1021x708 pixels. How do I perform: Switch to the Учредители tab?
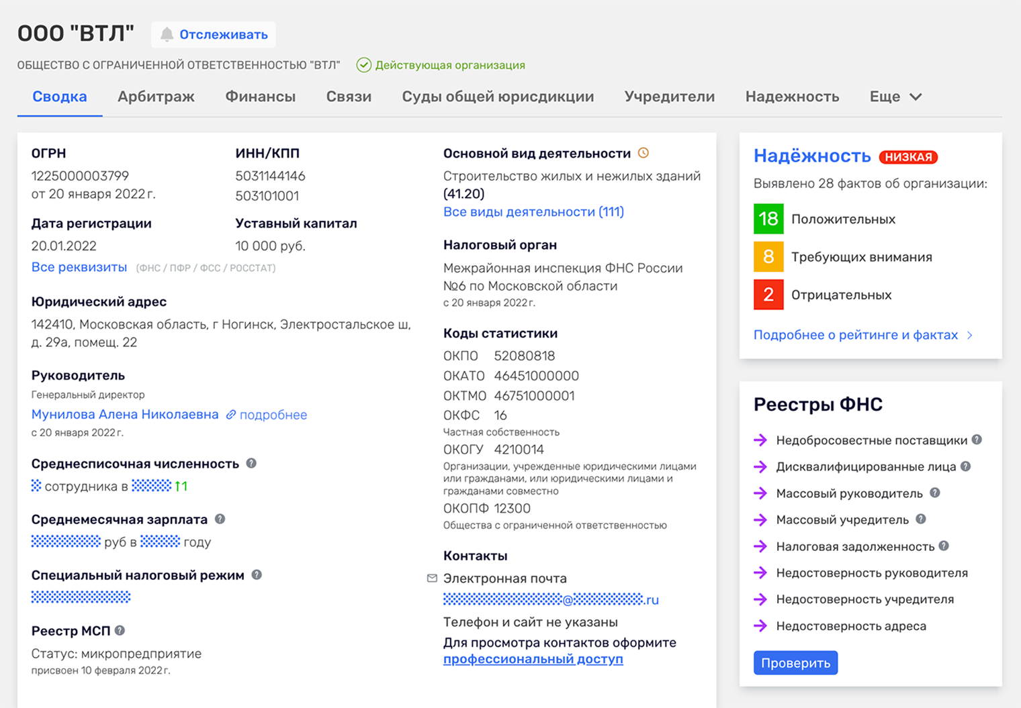pos(670,97)
